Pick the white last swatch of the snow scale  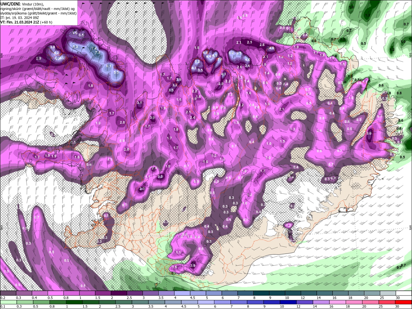click(404, 293)
